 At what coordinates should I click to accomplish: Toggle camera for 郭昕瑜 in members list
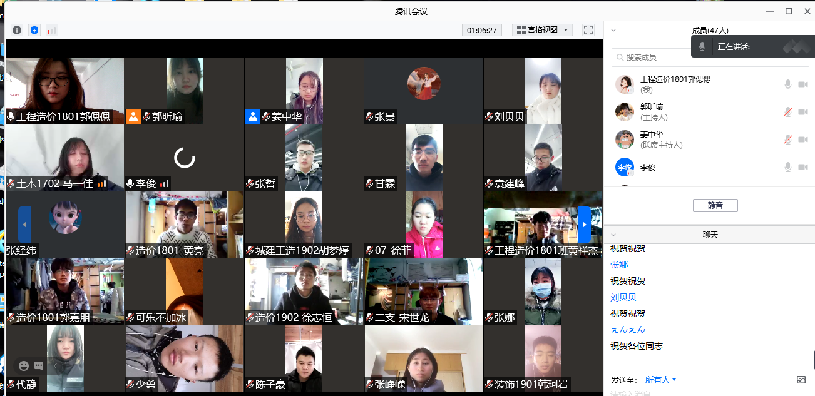click(x=803, y=112)
